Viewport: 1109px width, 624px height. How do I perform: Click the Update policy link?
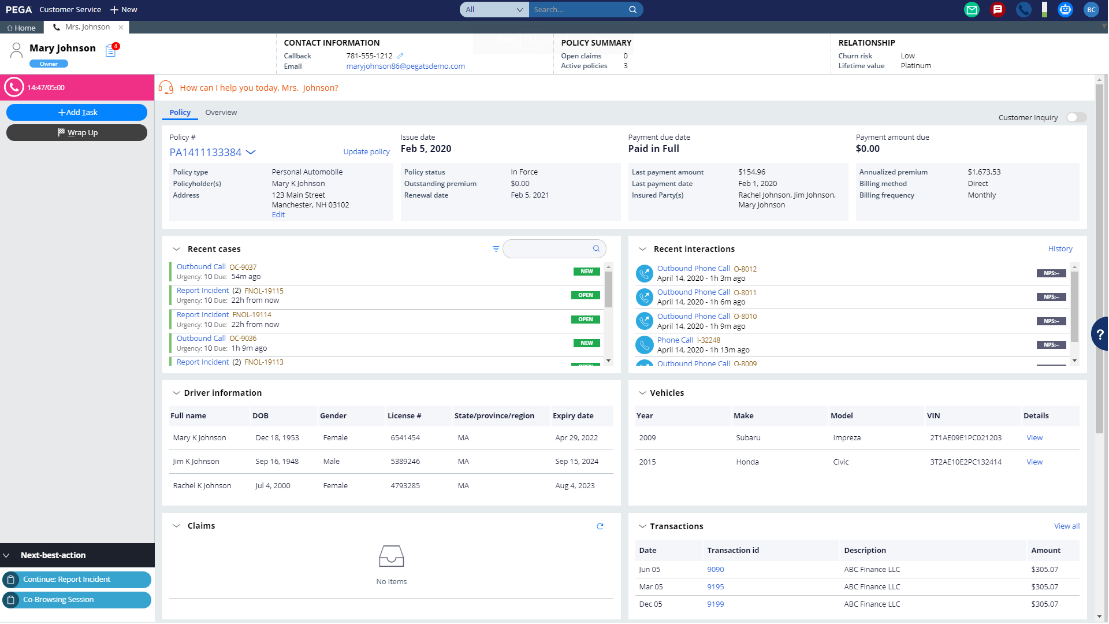(366, 152)
